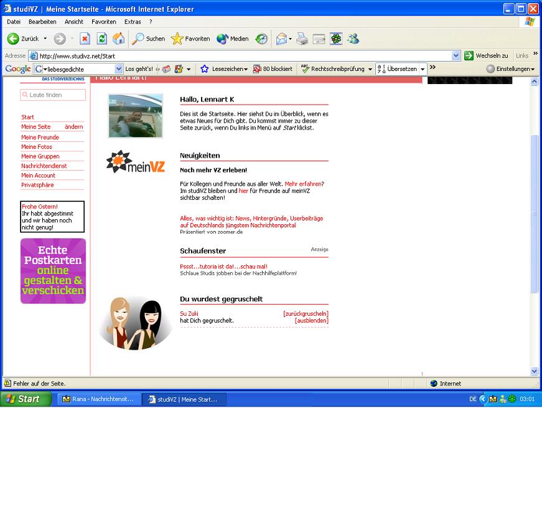Screen dimensions: 542x515
Task: Click the edit page toolbar icon
Action: [319, 39]
